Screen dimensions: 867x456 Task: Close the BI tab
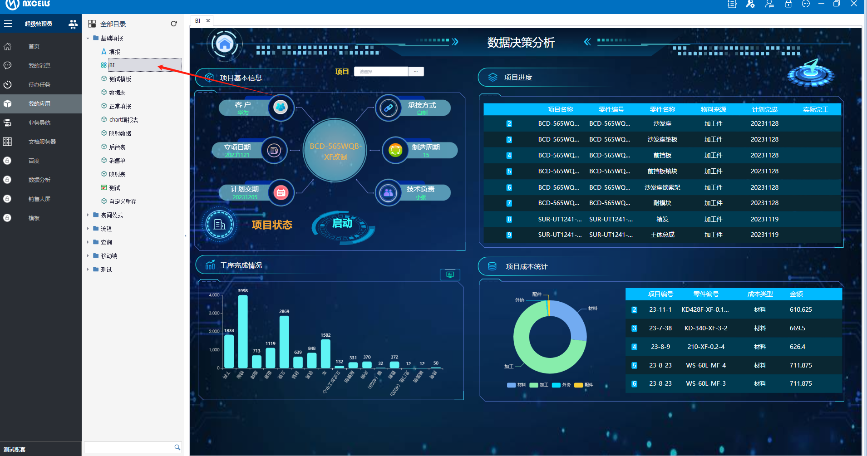click(208, 20)
